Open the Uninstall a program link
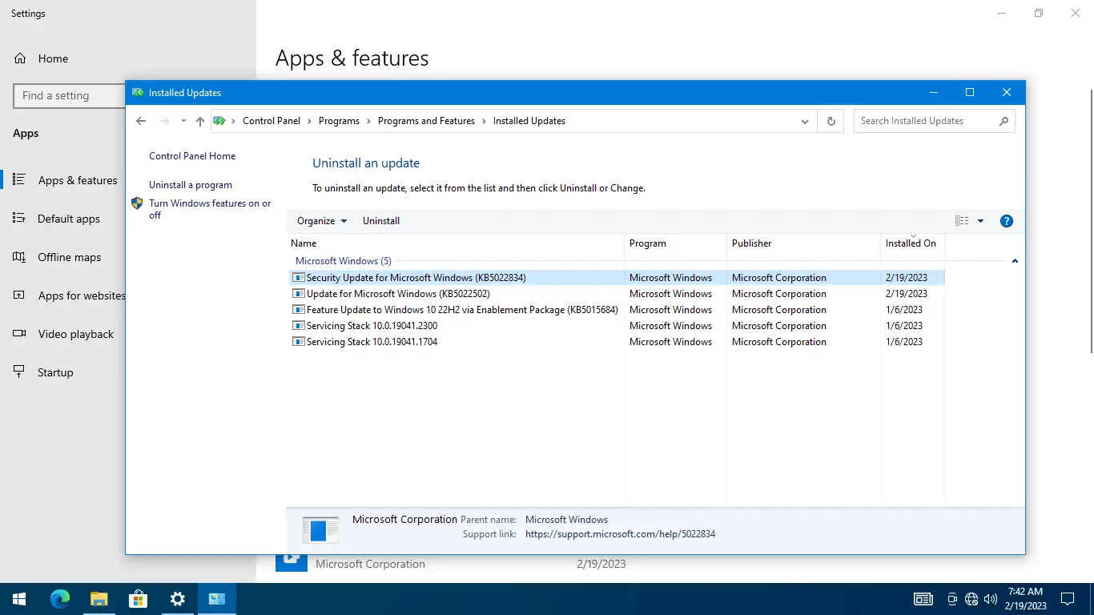 191,185
